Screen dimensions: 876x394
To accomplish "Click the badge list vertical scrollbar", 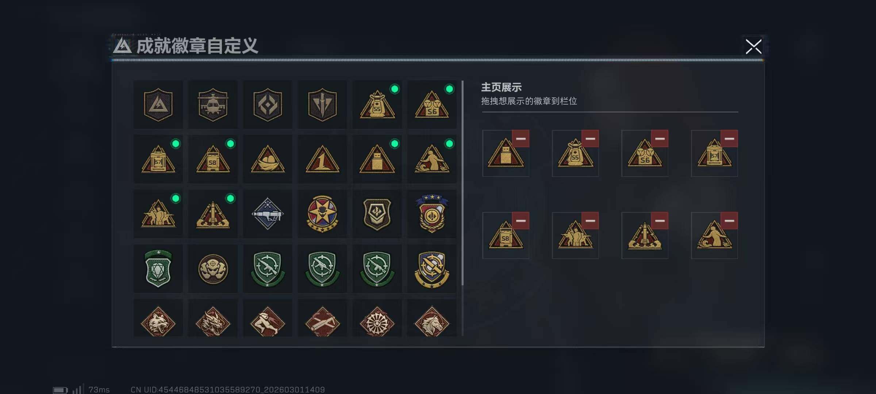I will (x=462, y=183).
